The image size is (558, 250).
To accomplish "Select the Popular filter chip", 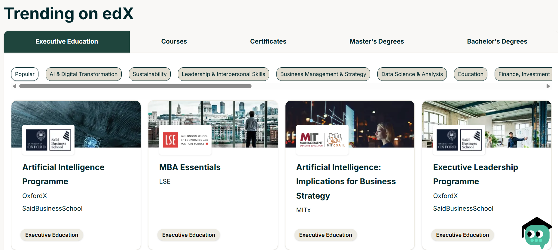I will [x=25, y=74].
